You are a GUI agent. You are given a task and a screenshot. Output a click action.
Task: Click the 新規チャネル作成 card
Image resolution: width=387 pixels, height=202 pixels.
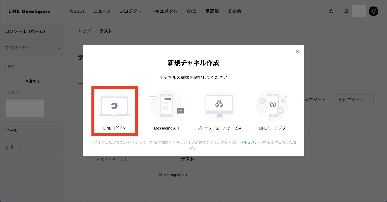click(112, 154)
